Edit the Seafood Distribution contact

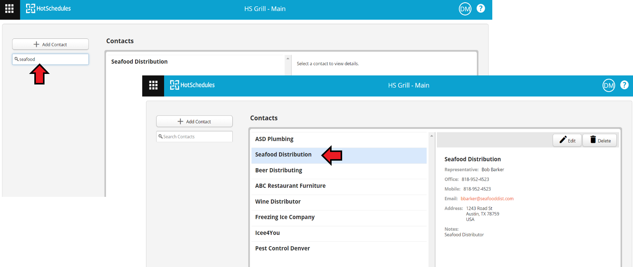[x=567, y=140]
